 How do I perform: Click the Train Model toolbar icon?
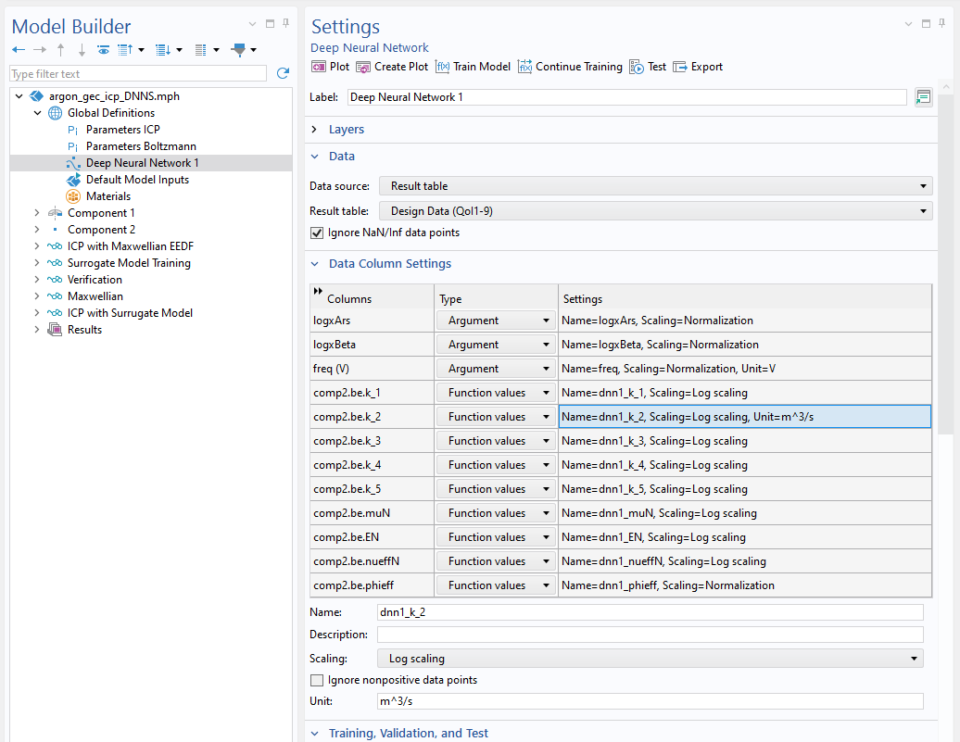pyautogui.click(x=443, y=67)
